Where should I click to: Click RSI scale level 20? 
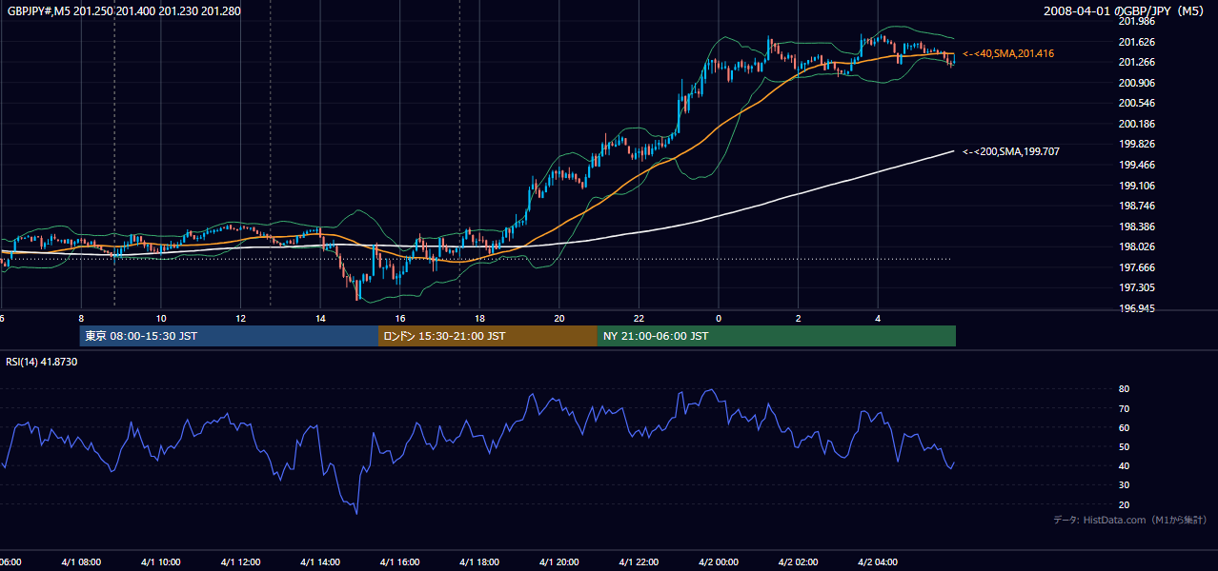point(1124,504)
